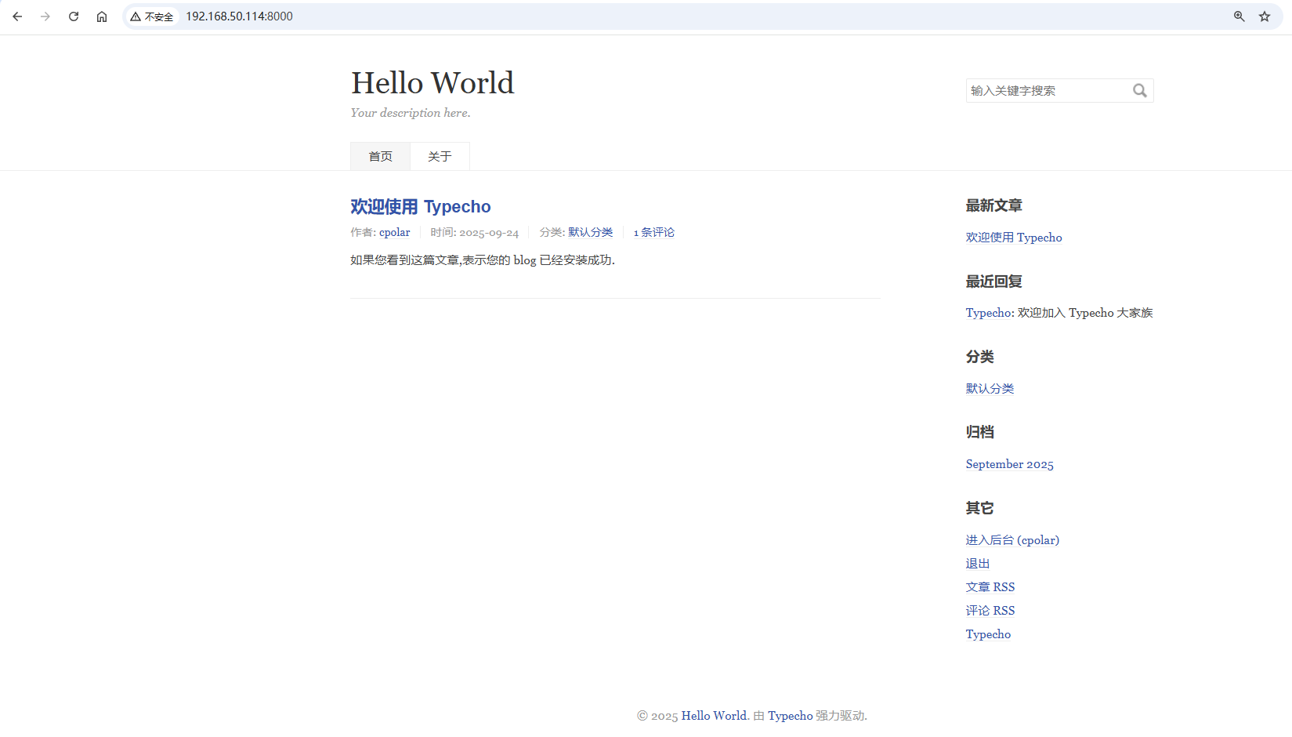The height and width of the screenshot is (737, 1292).
Task: Go to browser home via house icon
Action: click(102, 16)
